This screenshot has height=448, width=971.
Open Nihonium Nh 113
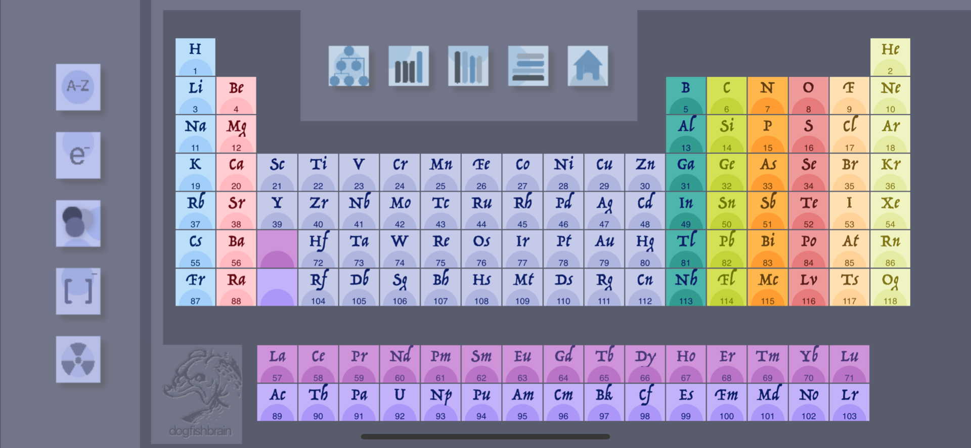(x=686, y=287)
